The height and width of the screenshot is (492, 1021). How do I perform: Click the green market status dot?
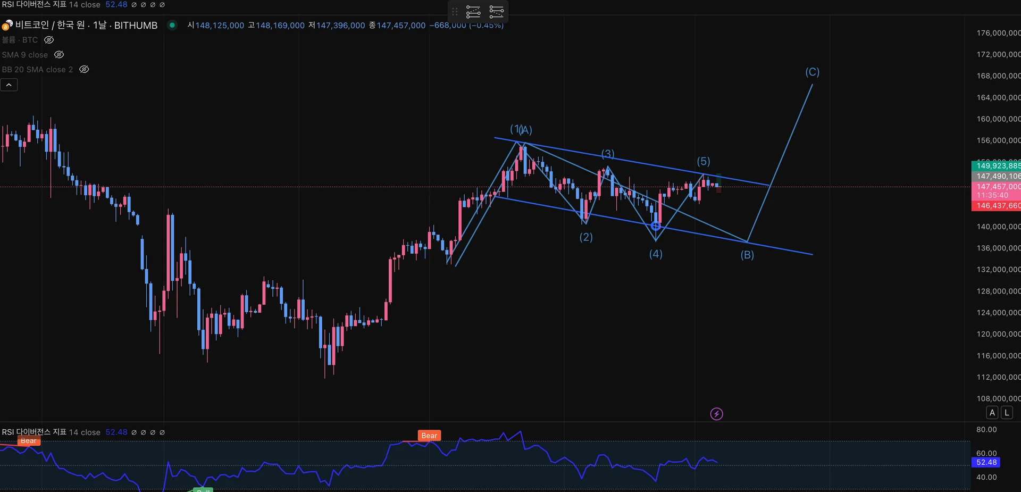click(172, 25)
